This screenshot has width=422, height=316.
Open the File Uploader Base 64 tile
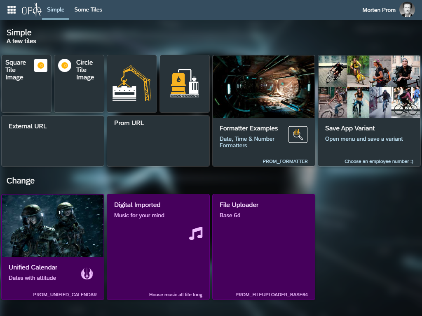pyautogui.click(x=264, y=247)
